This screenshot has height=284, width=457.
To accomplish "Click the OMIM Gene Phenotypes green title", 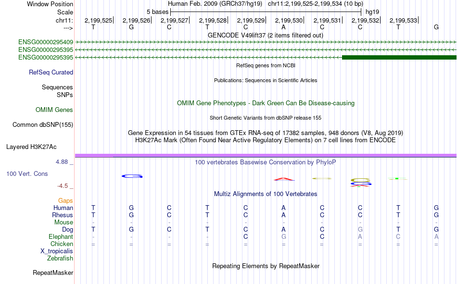I will click(x=266, y=103).
